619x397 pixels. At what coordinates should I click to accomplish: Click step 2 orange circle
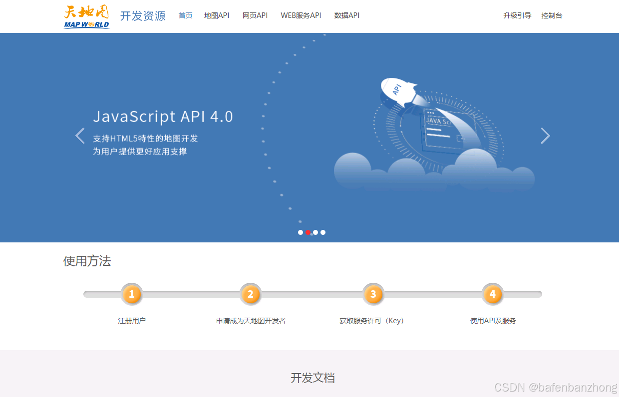click(251, 294)
